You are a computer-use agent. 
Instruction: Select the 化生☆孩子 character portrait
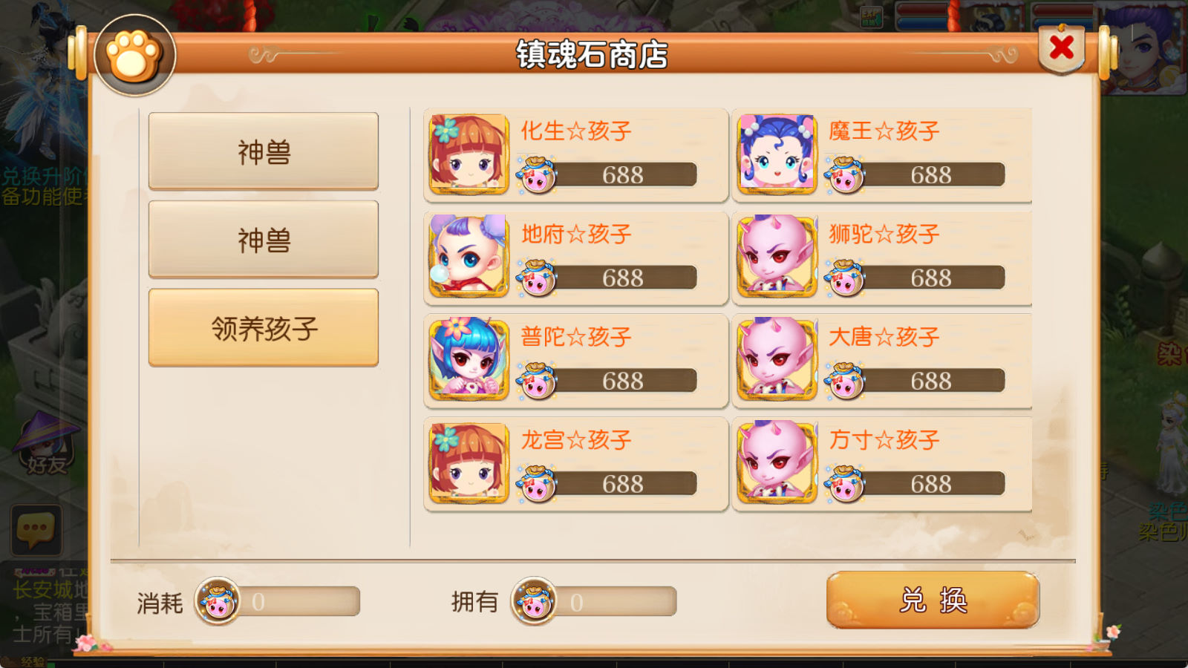pos(469,154)
